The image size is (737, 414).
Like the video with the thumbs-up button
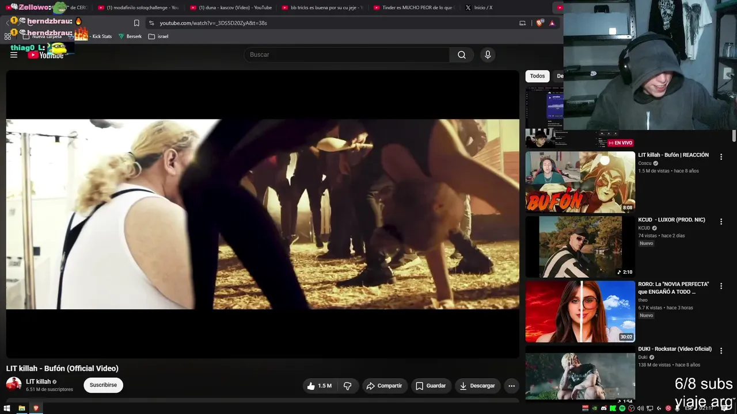320,386
